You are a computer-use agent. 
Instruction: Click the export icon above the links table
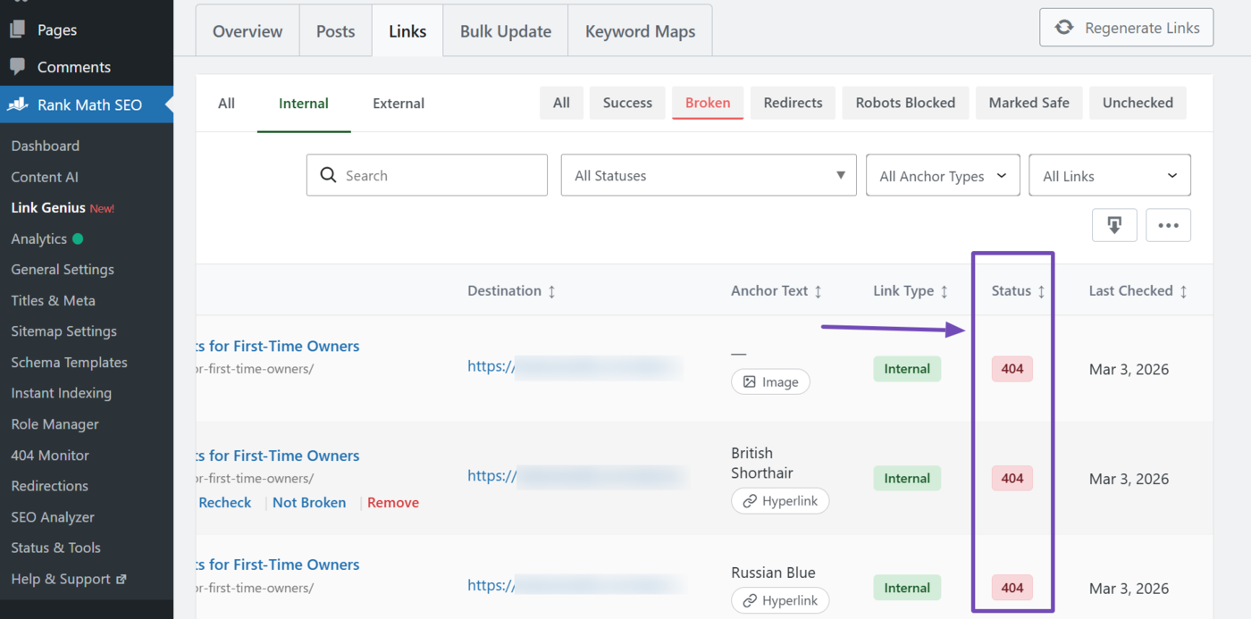(1113, 225)
